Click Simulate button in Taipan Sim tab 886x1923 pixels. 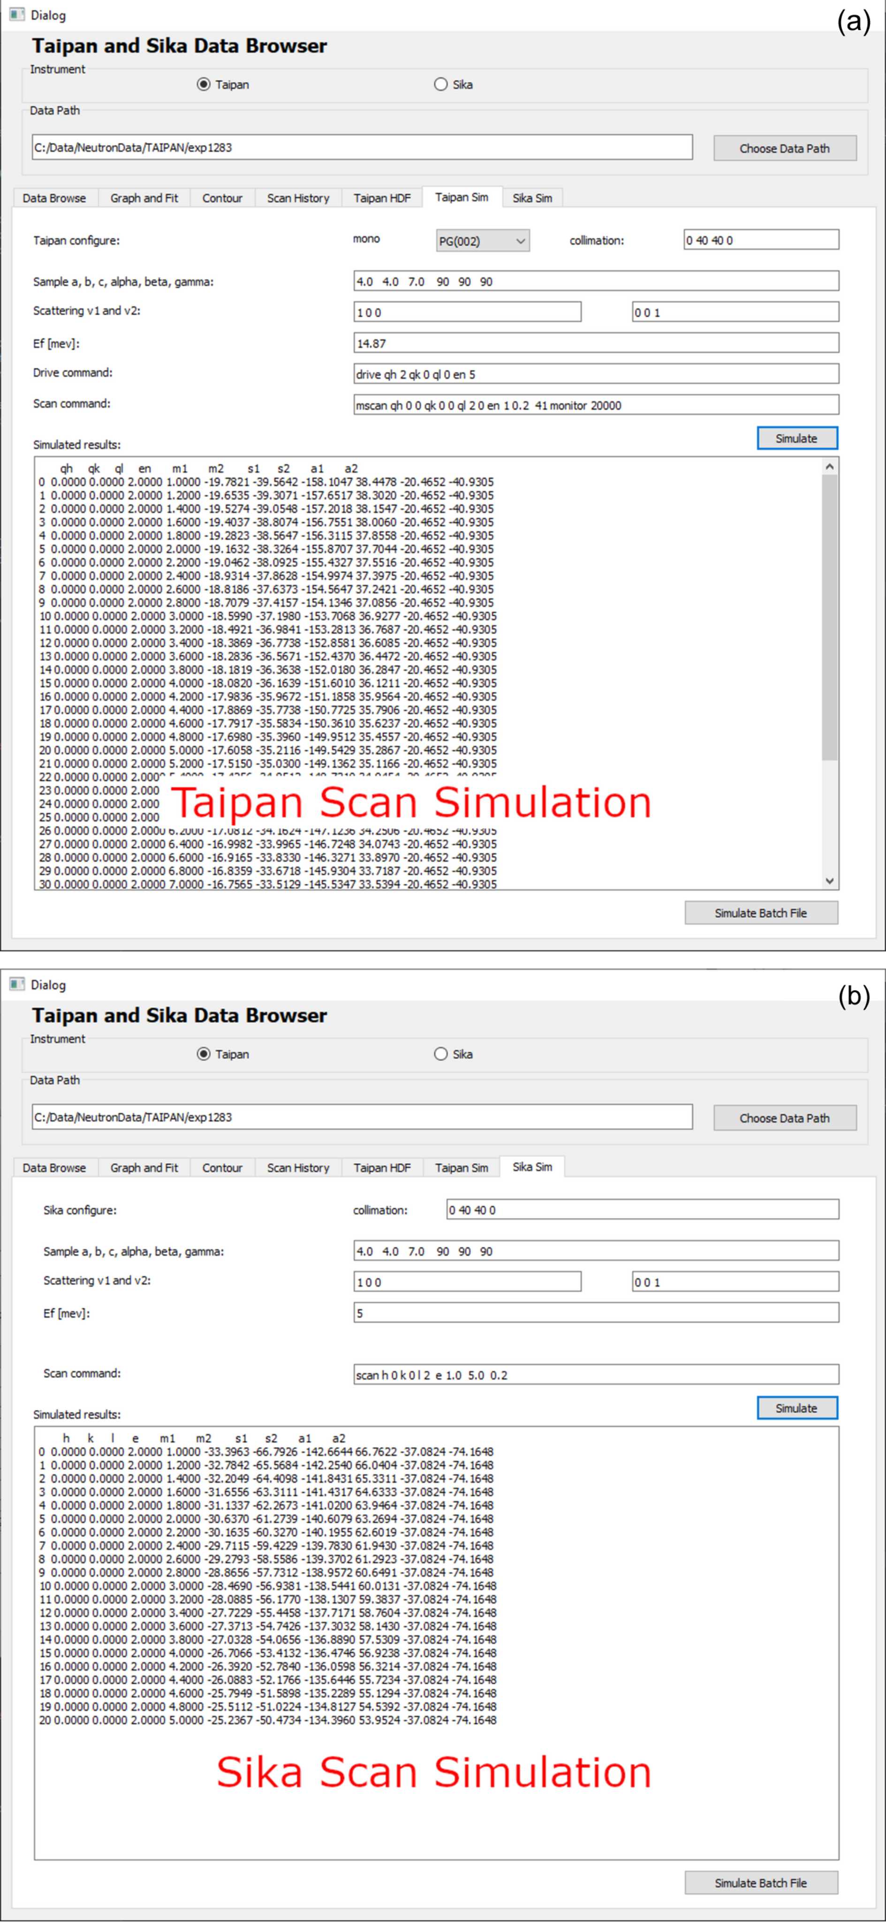coord(797,438)
